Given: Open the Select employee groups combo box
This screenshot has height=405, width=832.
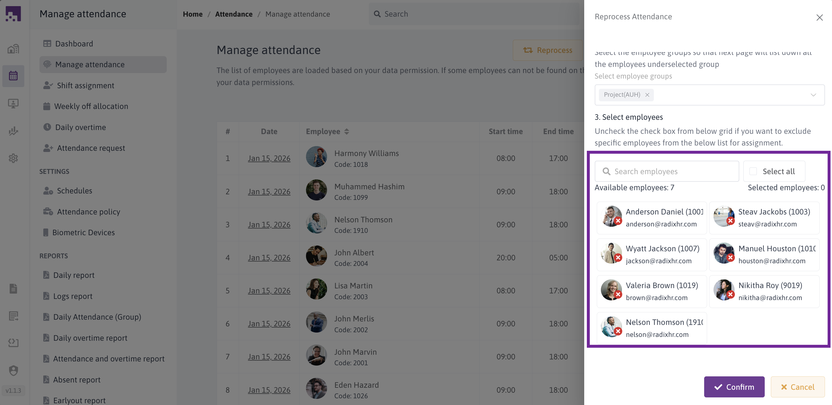Looking at the screenshot, I should click(x=727, y=95).
